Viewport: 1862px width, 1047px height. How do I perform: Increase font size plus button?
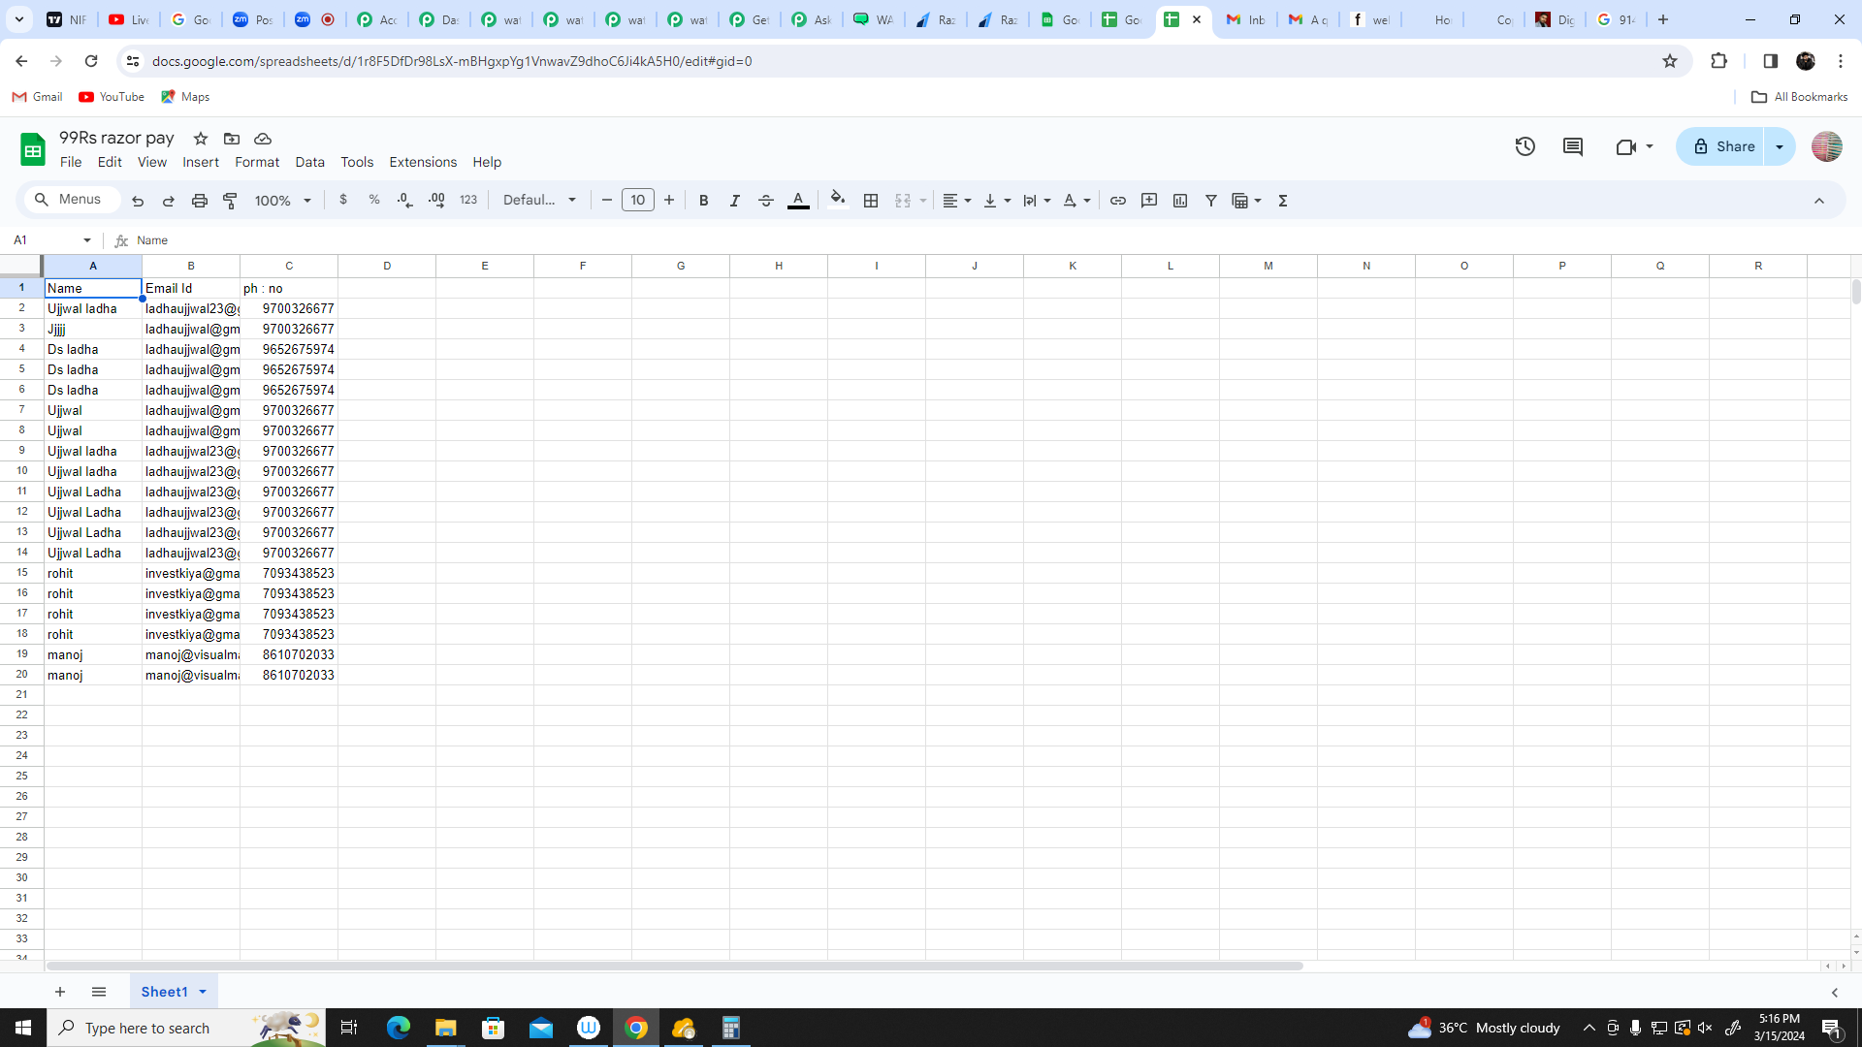(x=669, y=200)
